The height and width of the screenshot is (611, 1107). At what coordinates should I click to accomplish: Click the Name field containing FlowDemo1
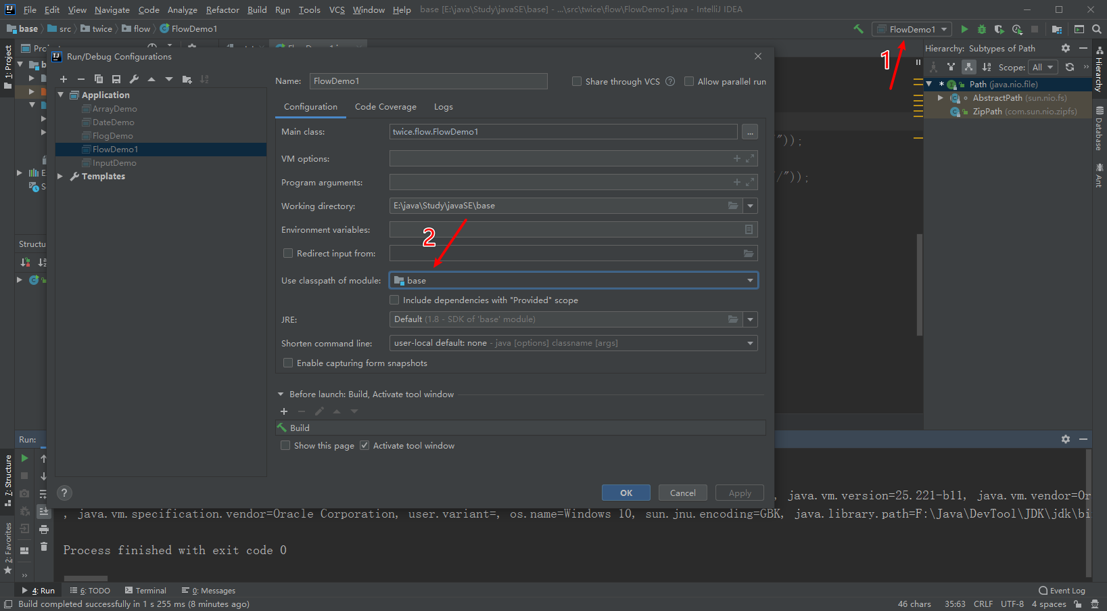pos(429,81)
